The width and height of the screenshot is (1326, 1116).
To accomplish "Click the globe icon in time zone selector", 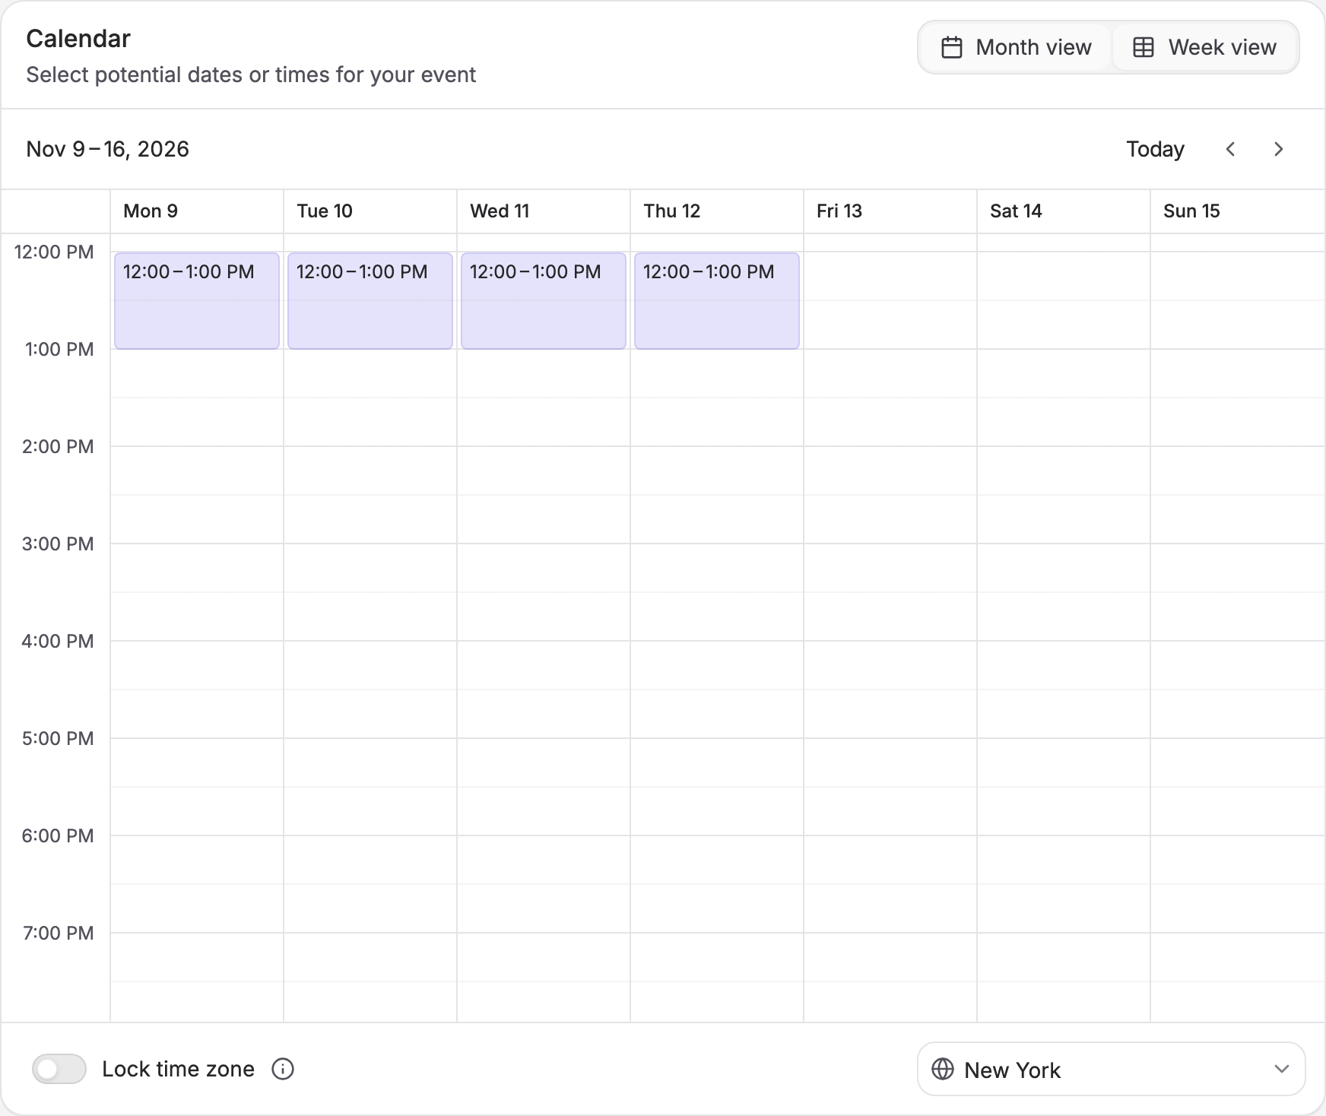I will (x=943, y=1069).
